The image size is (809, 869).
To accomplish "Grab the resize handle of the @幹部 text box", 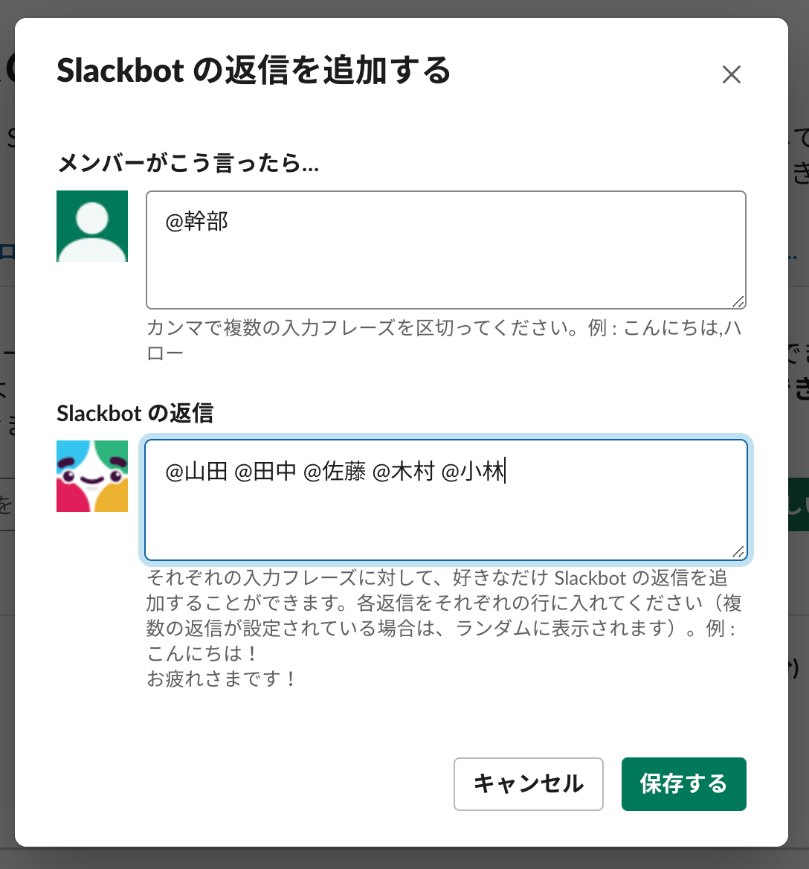I will pyautogui.click(x=738, y=301).
